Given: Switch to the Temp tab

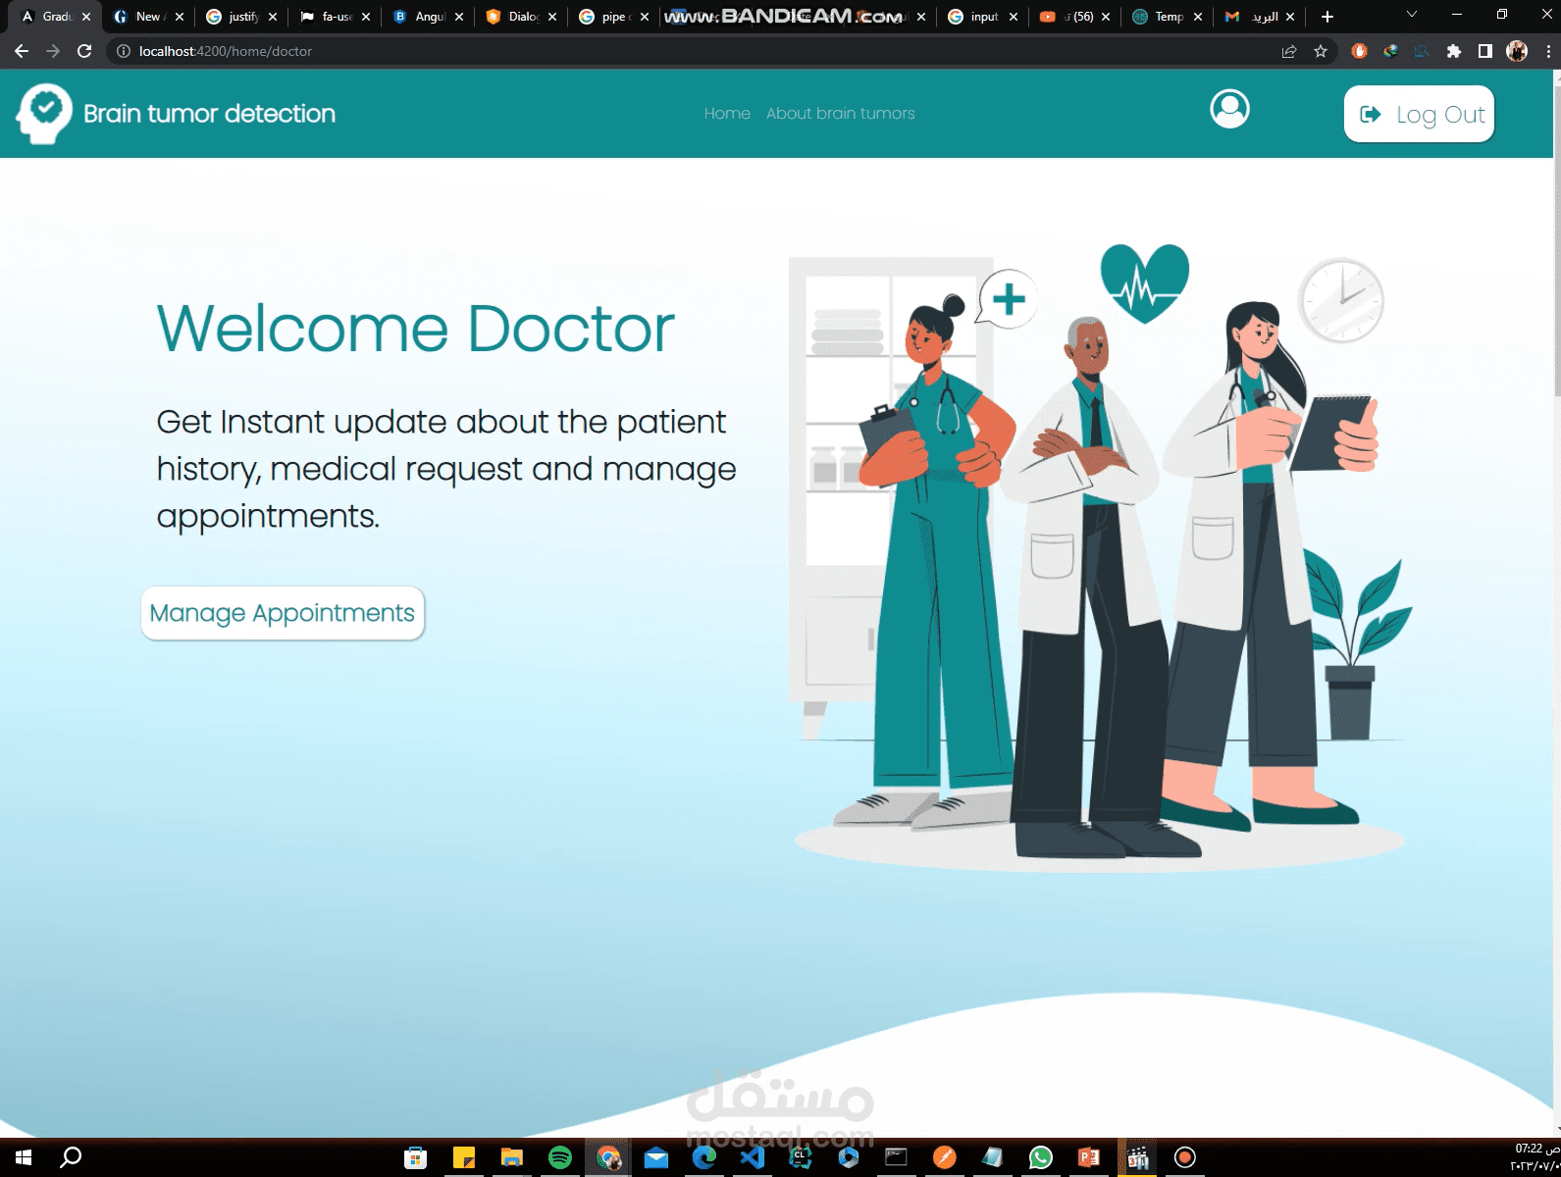Looking at the screenshot, I should (1168, 17).
